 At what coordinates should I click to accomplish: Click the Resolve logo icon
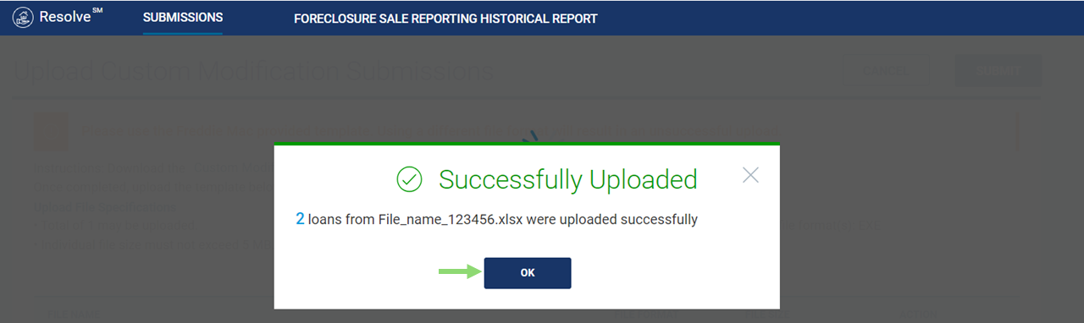pyautogui.click(x=23, y=17)
